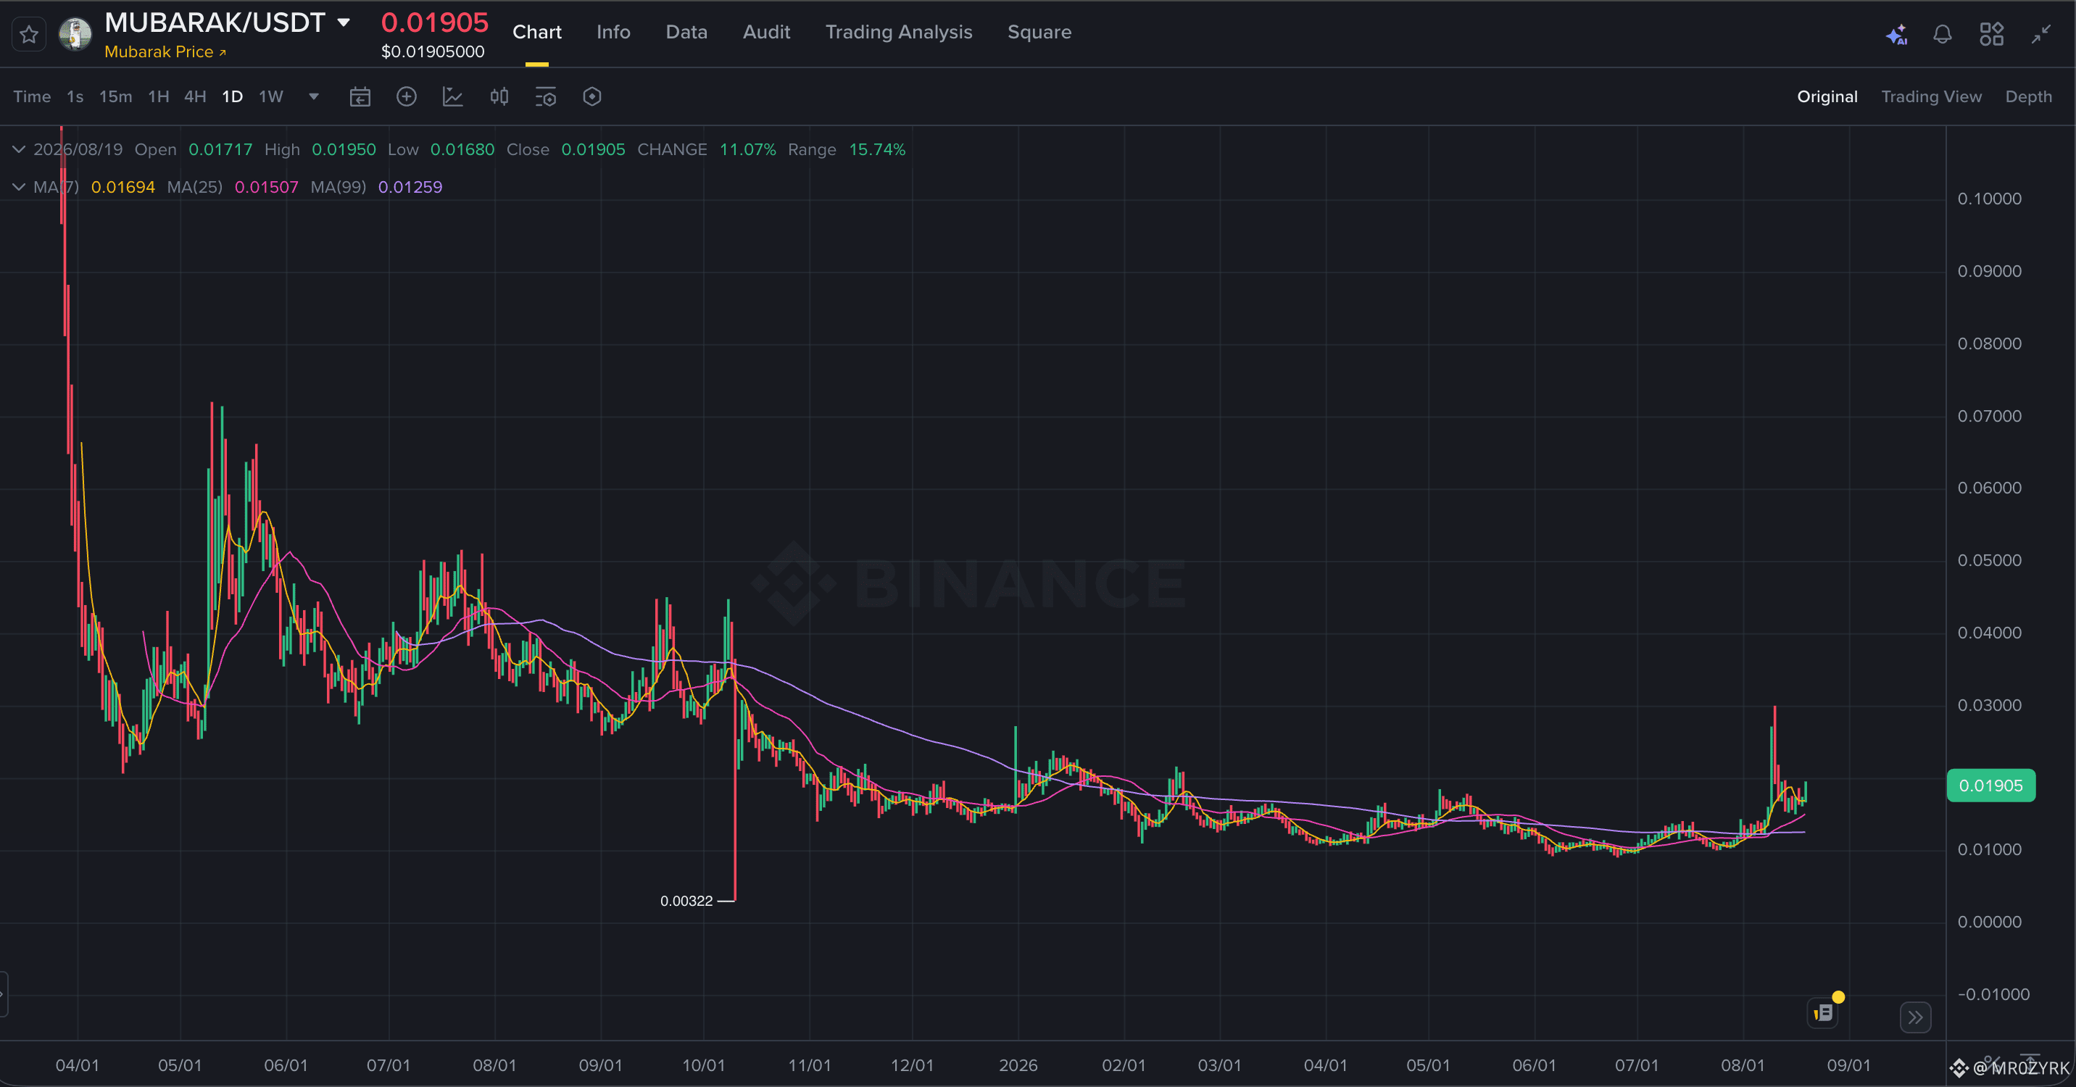
Task: Click the Mubarak coin avatar icon
Action: coord(76,35)
